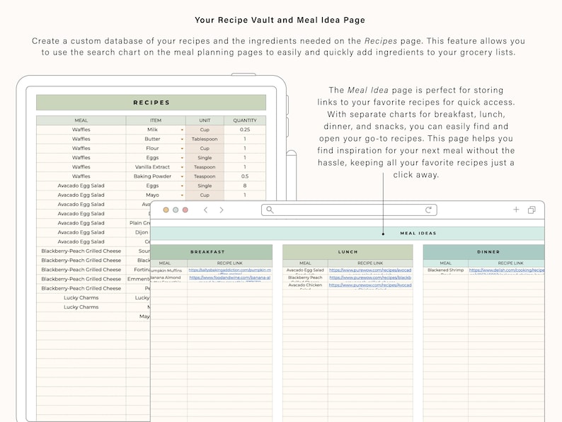Select the DINNER chart header

[484, 252]
